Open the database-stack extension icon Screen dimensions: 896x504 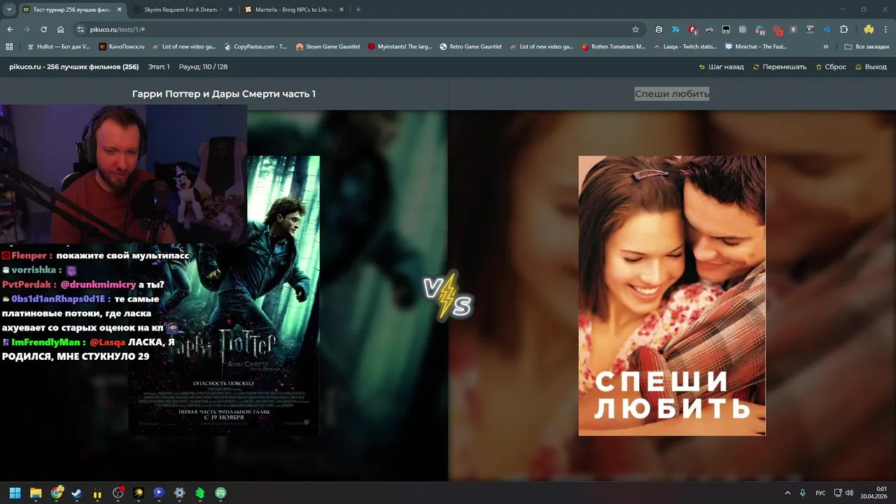[x=659, y=29]
